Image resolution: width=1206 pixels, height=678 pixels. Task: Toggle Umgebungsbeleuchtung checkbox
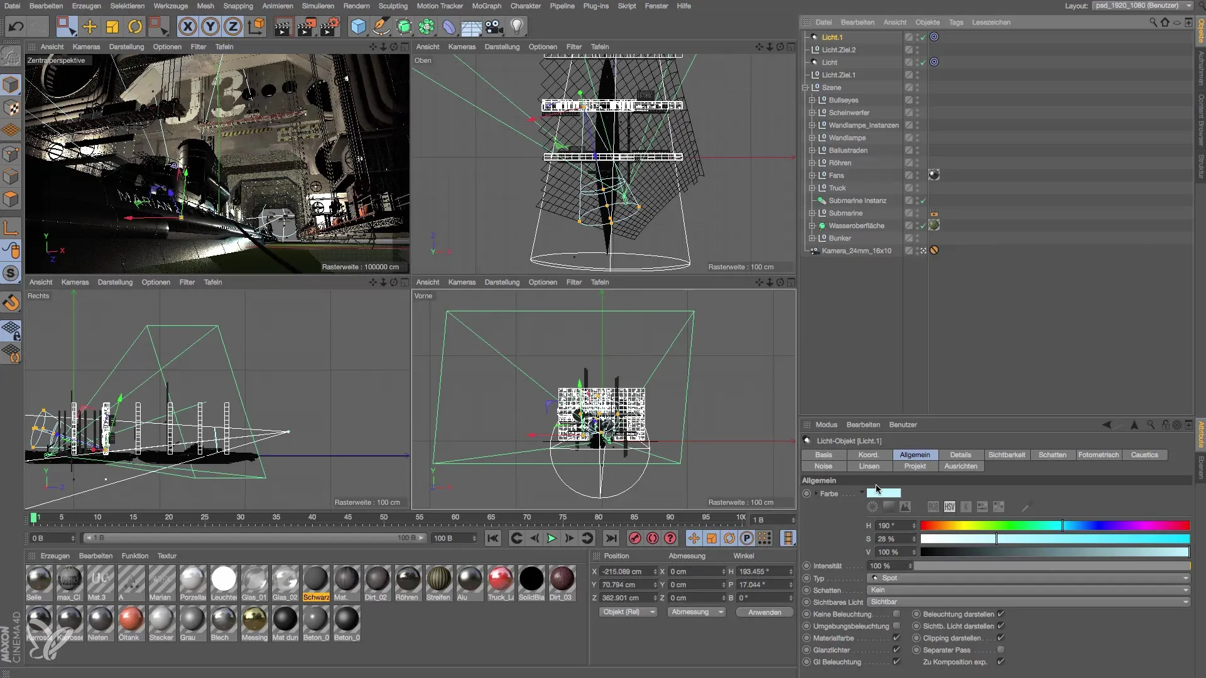(x=896, y=626)
